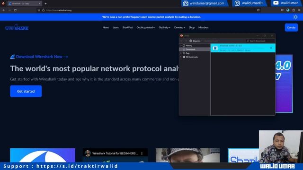Image resolution: width=303 pixels, height=170 pixels.
Task: Click the Pocket save icon in toolbar
Action: (282, 10)
